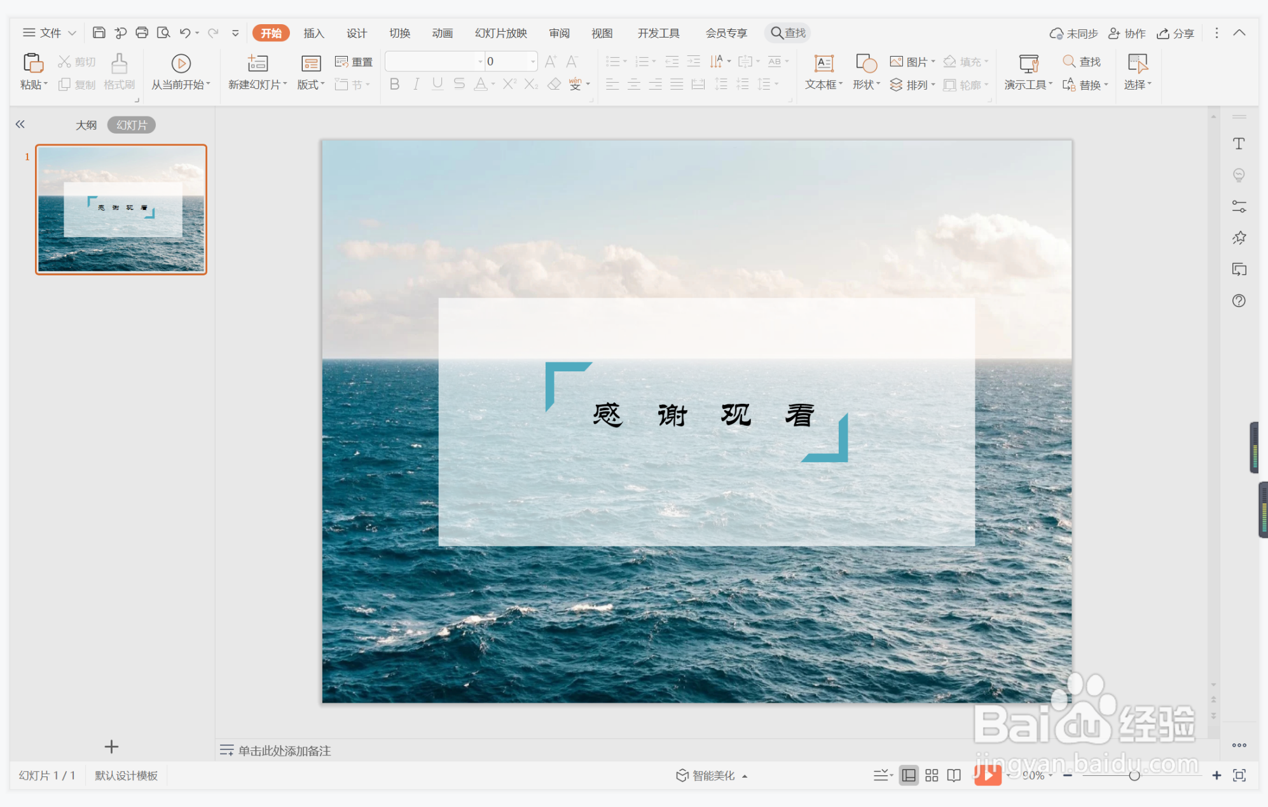The height and width of the screenshot is (807, 1268).
Task: Switch to reading view in status bar
Action: click(954, 775)
